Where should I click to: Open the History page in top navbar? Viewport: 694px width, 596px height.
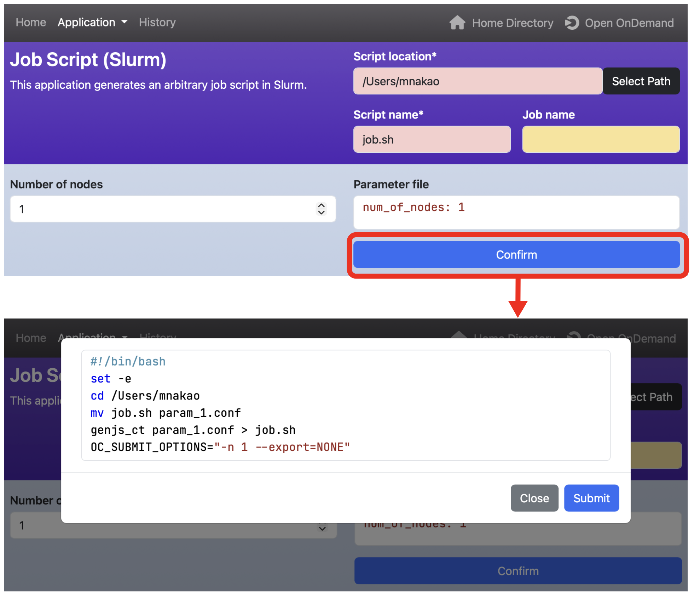click(157, 22)
